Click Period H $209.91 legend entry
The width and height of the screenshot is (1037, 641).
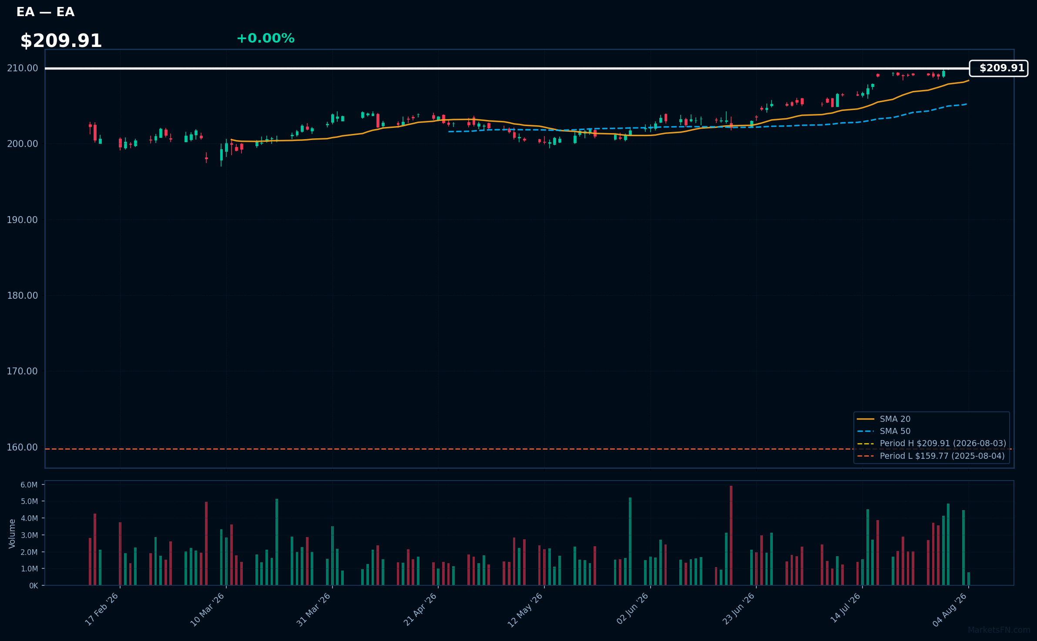tap(932, 443)
